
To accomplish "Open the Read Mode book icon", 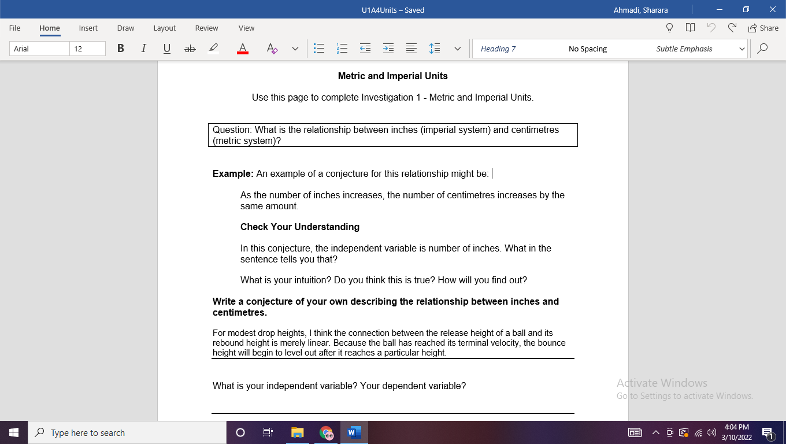I will [690, 28].
